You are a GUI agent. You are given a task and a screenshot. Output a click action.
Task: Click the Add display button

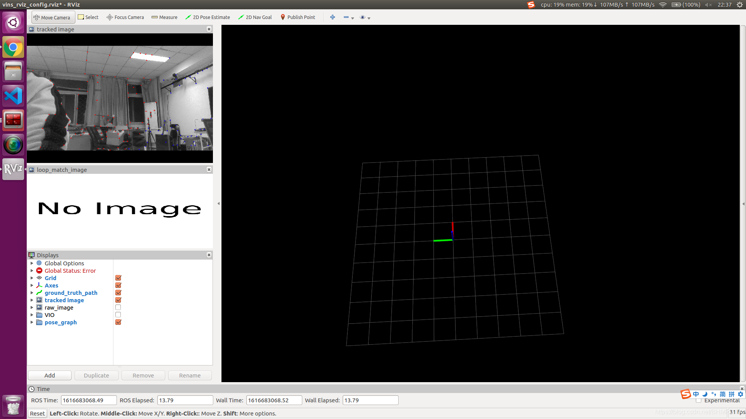(49, 375)
